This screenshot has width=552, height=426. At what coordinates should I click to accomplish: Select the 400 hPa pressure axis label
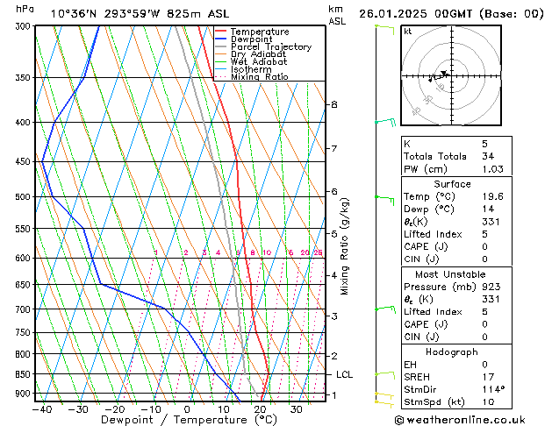click(25, 123)
